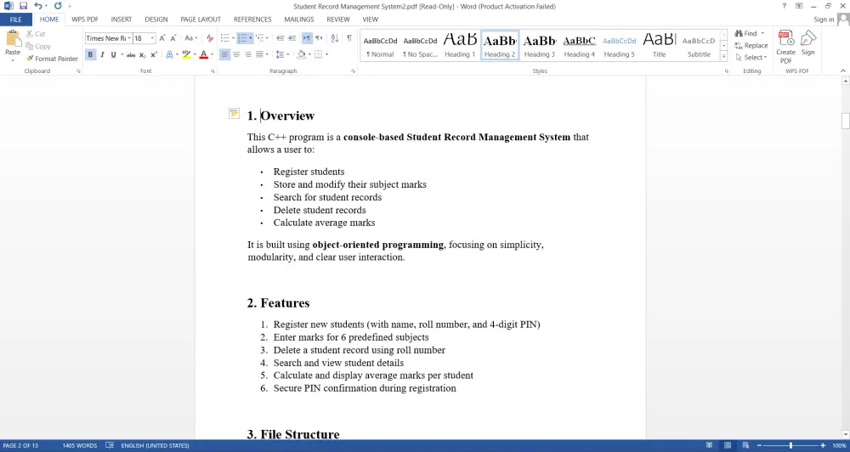This screenshot has height=452, width=850.
Task: Open Replace dialog from Editing group
Action: [x=751, y=46]
